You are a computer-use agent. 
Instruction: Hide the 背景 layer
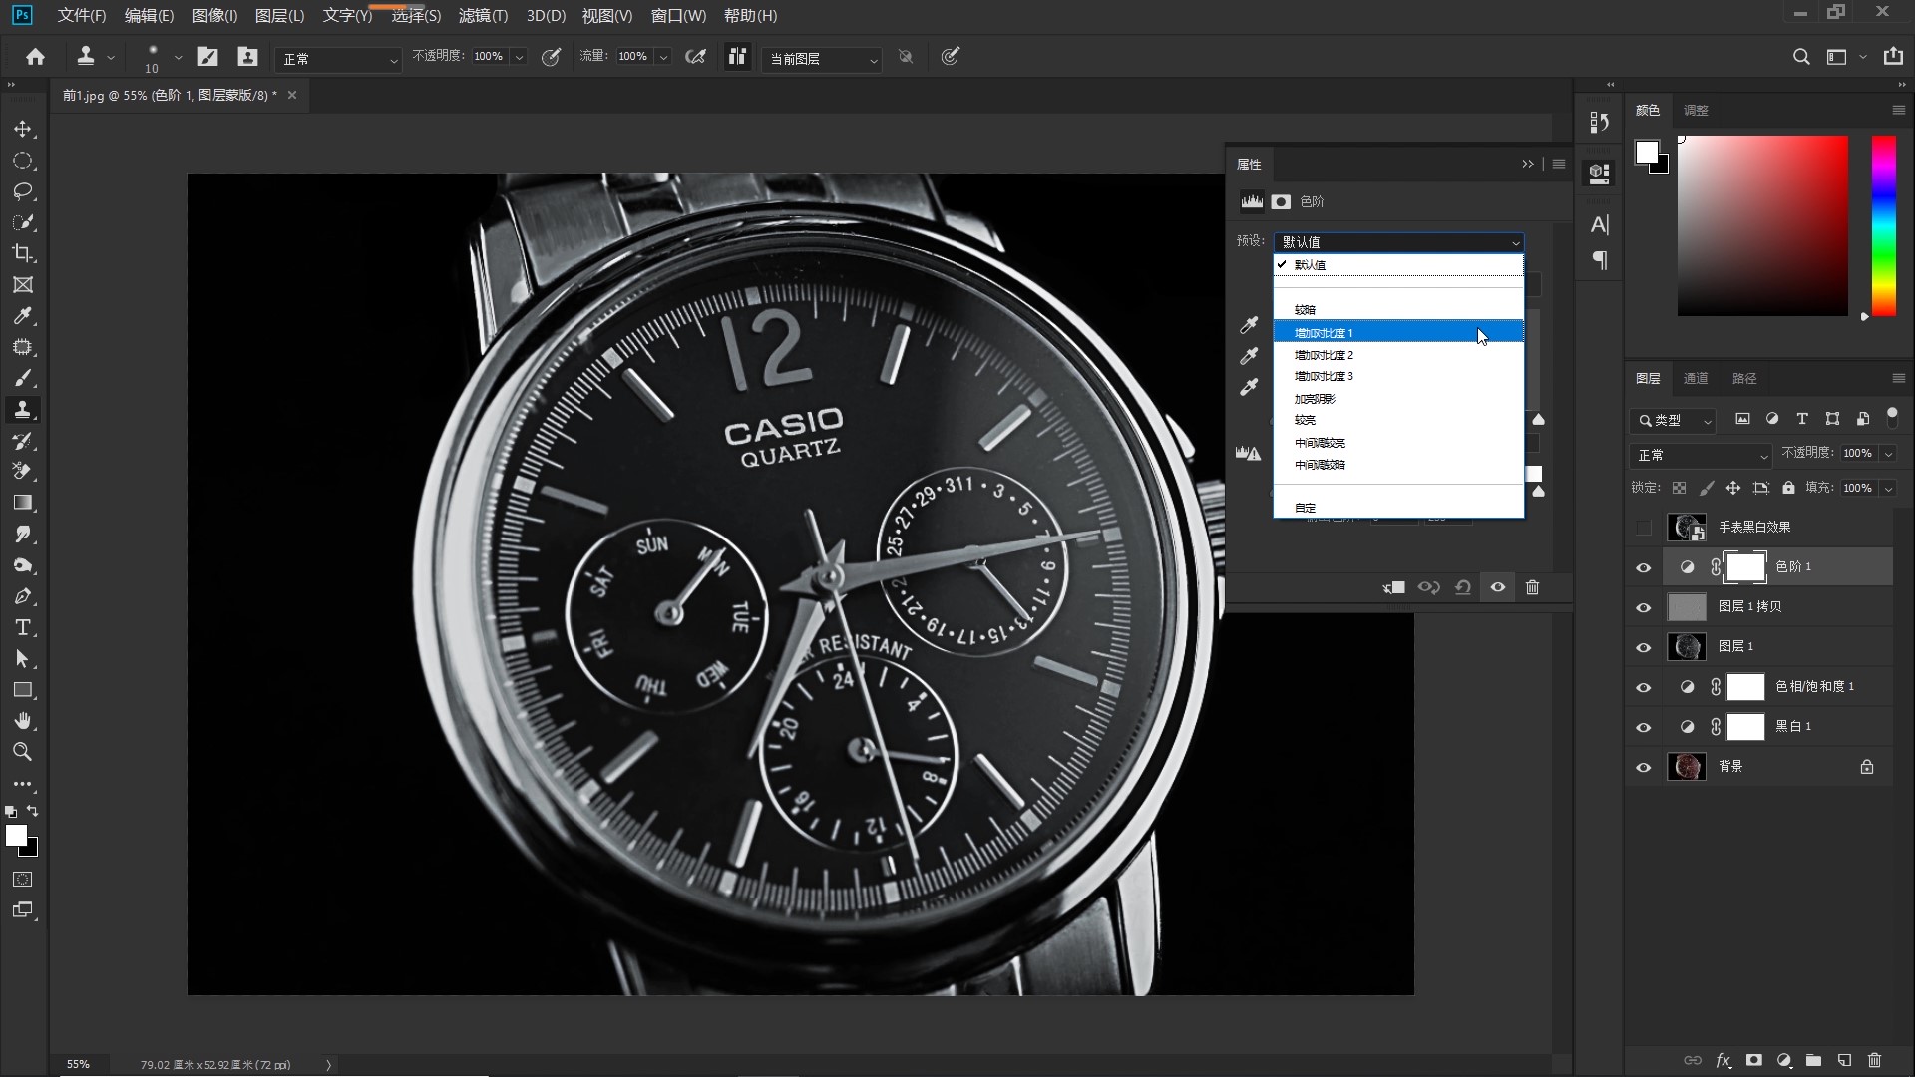click(1643, 767)
